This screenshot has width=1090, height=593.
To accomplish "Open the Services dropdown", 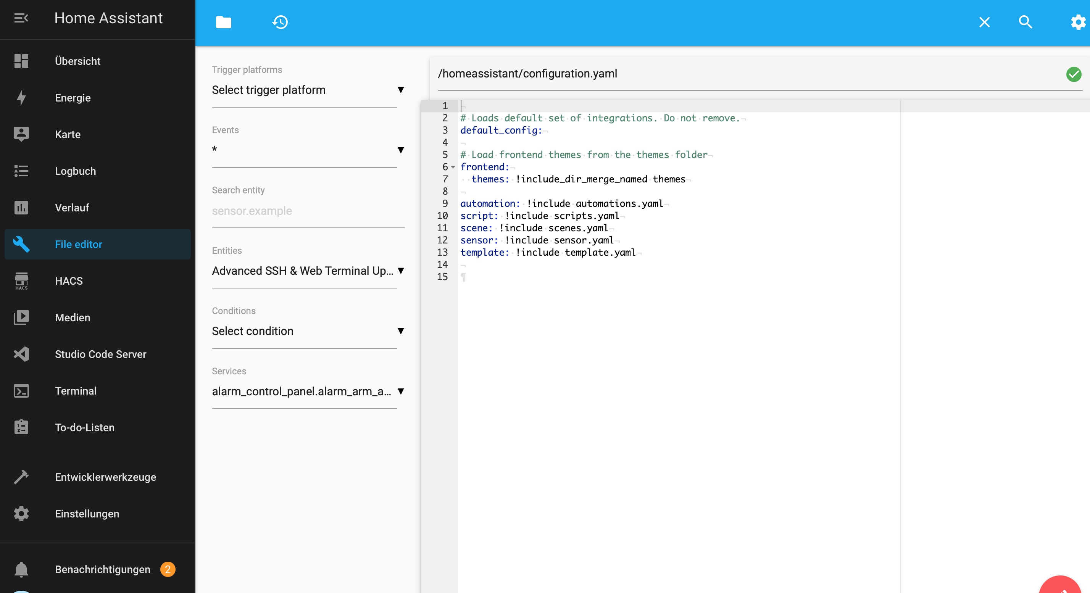I will [308, 391].
